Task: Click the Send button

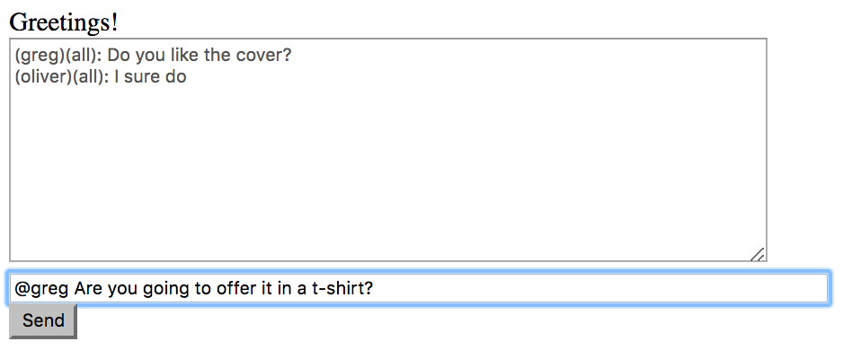Action: pos(43,321)
